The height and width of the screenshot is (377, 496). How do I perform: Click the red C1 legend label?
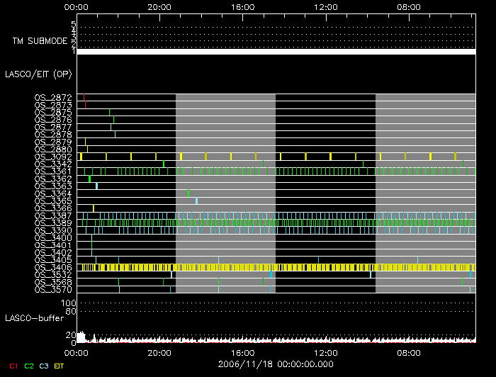13,366
